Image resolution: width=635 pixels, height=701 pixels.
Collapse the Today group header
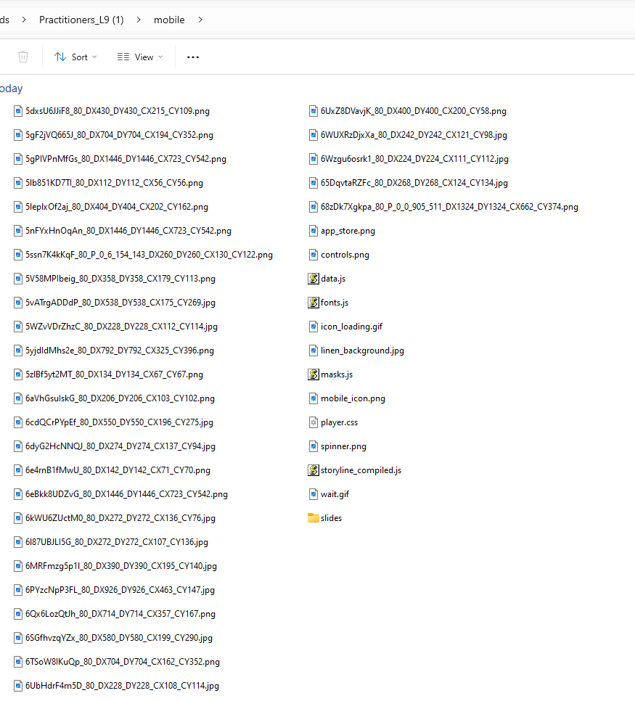11,89
